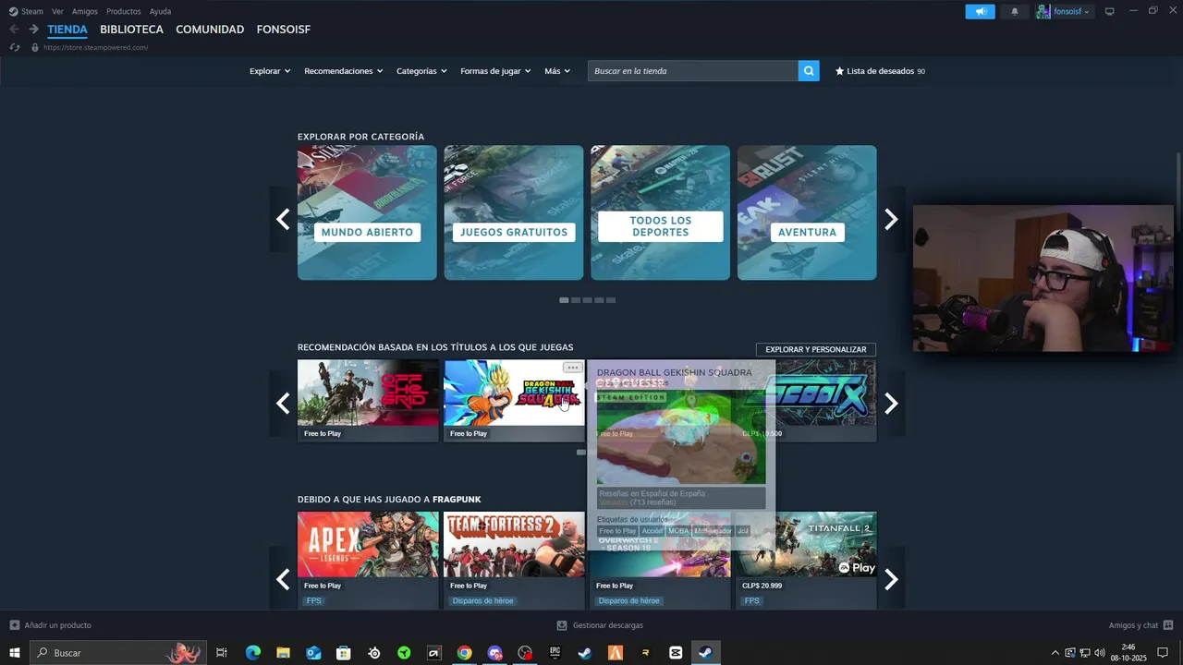Viewport: 1183px width, 665px height.
Task: Expand the Más dropdown
Action: (557, 71)
